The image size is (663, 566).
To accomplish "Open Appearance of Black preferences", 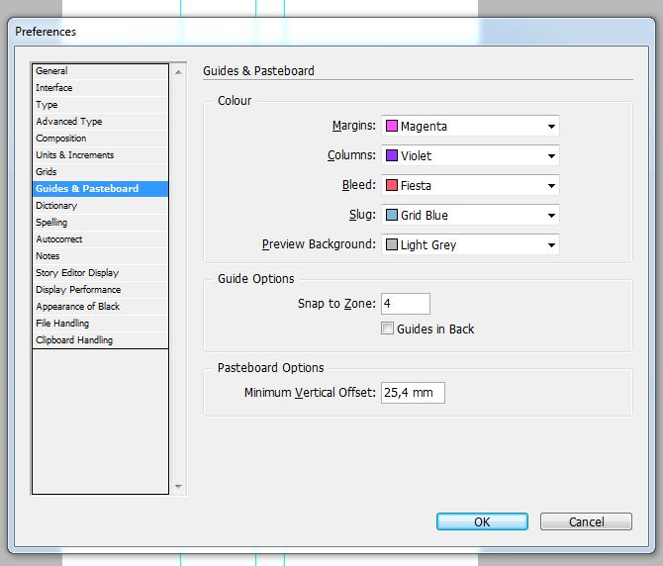I will pyautogui.click(x=100, y=307).
